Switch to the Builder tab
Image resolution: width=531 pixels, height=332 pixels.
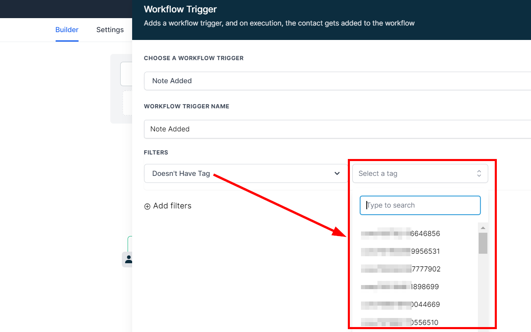point(67,30)
